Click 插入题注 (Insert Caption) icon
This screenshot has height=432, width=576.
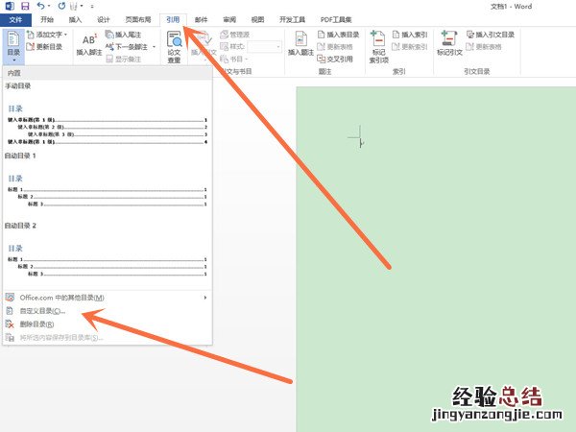tap(301, 47)
